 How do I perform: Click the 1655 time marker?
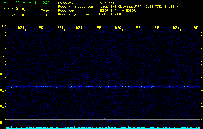point(98,28)
